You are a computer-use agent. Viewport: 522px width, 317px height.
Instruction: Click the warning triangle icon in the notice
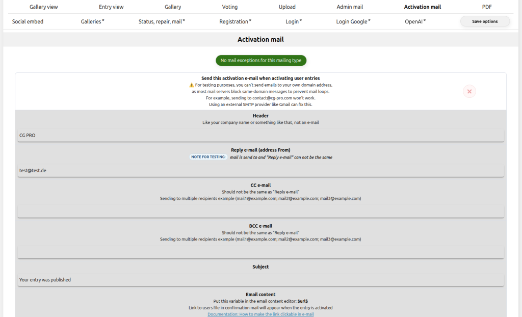[x=192, y=85]
